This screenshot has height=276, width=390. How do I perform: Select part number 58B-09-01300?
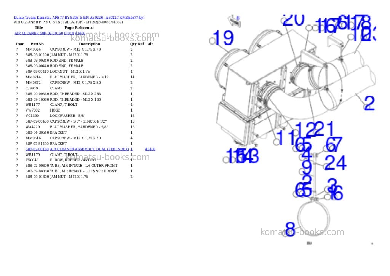pos(37,177)
